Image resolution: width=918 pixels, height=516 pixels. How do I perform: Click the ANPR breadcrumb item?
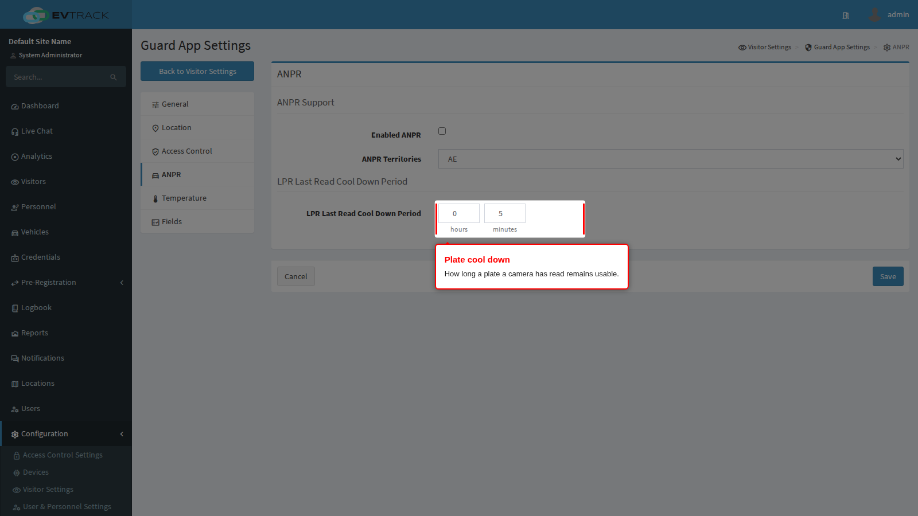click(x=896, y=47)
